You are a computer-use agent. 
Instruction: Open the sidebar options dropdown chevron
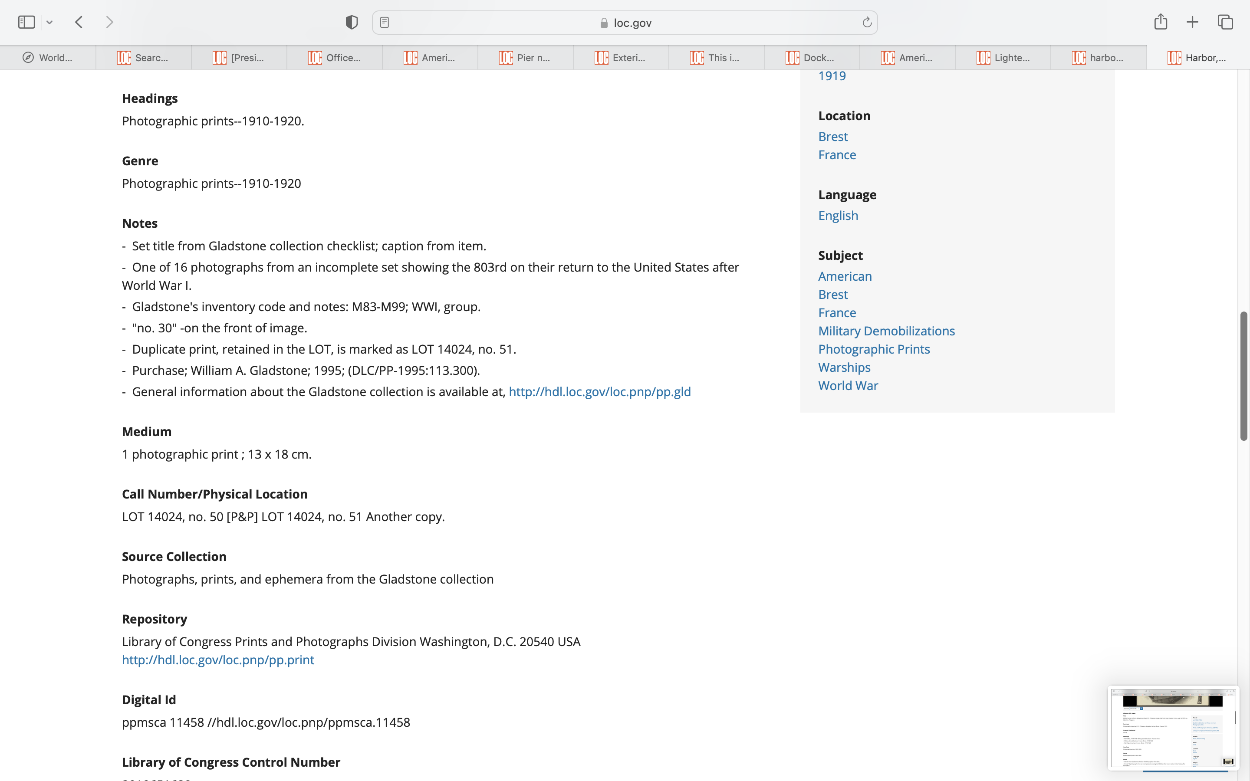[x=49, y=22]
